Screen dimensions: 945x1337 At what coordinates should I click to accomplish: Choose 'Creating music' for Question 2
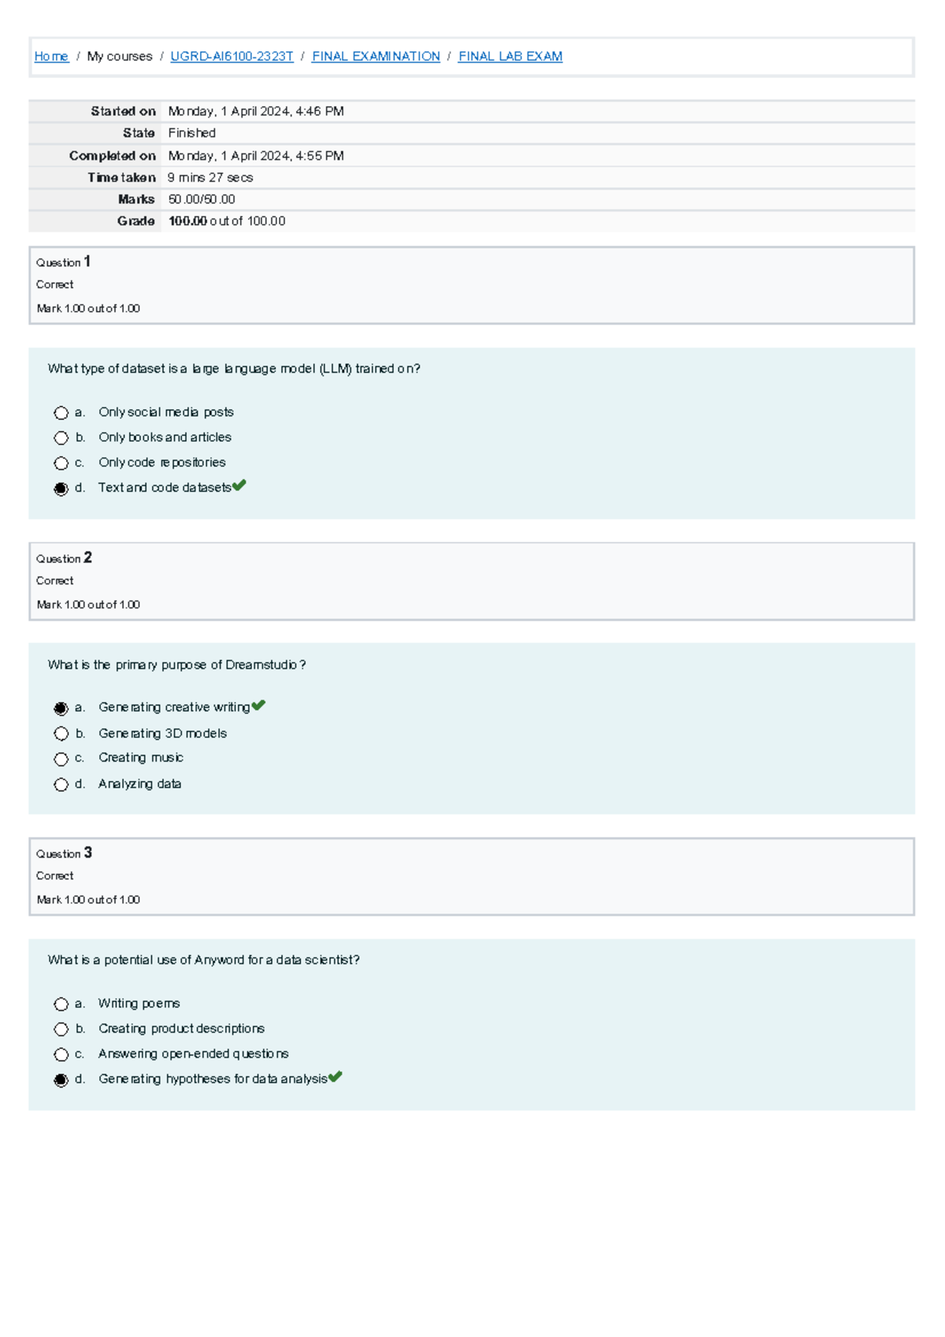point(61,758)
